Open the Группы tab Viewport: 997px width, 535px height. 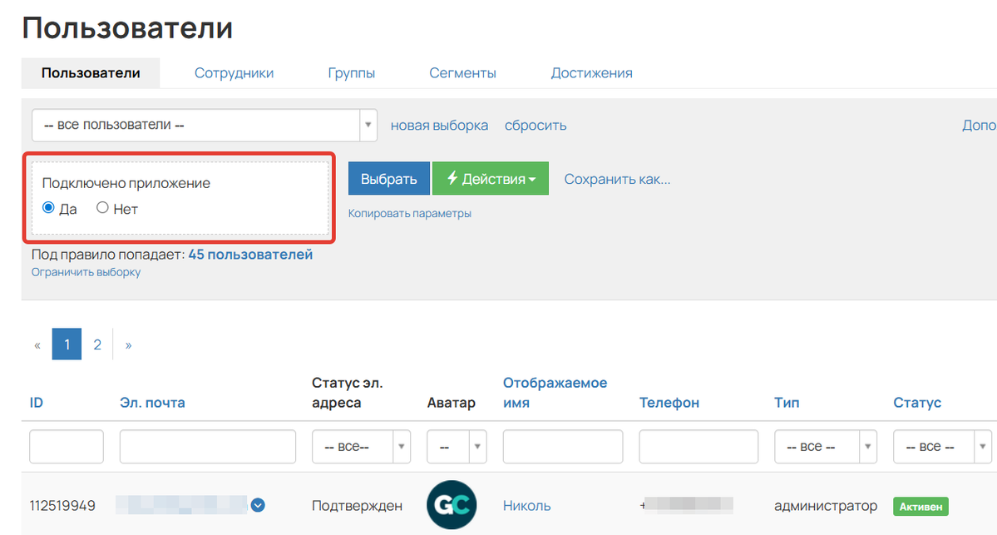tap(352, 72)
